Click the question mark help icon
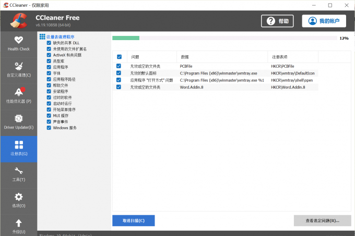 coord(271,21)
